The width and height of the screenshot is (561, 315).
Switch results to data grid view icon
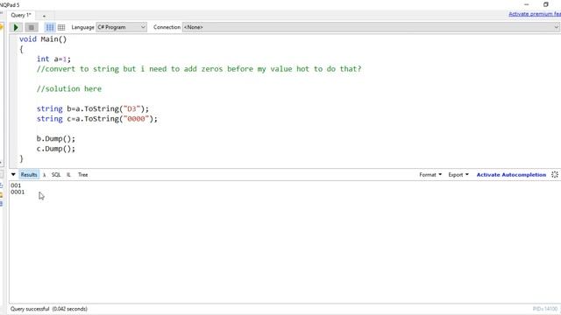point(61,27)
